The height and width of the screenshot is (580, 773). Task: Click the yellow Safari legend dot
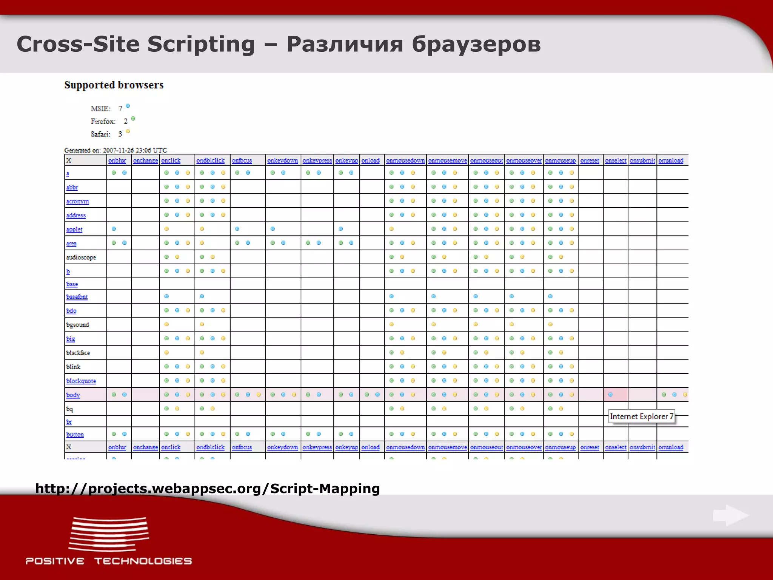pos(128,131)
